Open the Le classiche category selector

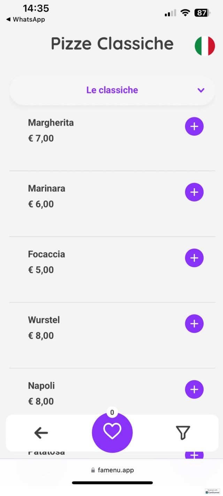point(112,90)
